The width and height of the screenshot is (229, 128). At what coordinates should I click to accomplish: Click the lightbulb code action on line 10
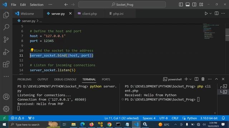point(32,50)
